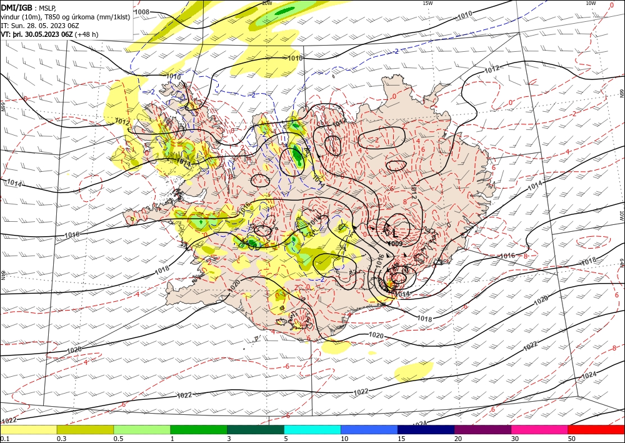
Task: Click the "30" legend value
Action: [x=515, y=439]
